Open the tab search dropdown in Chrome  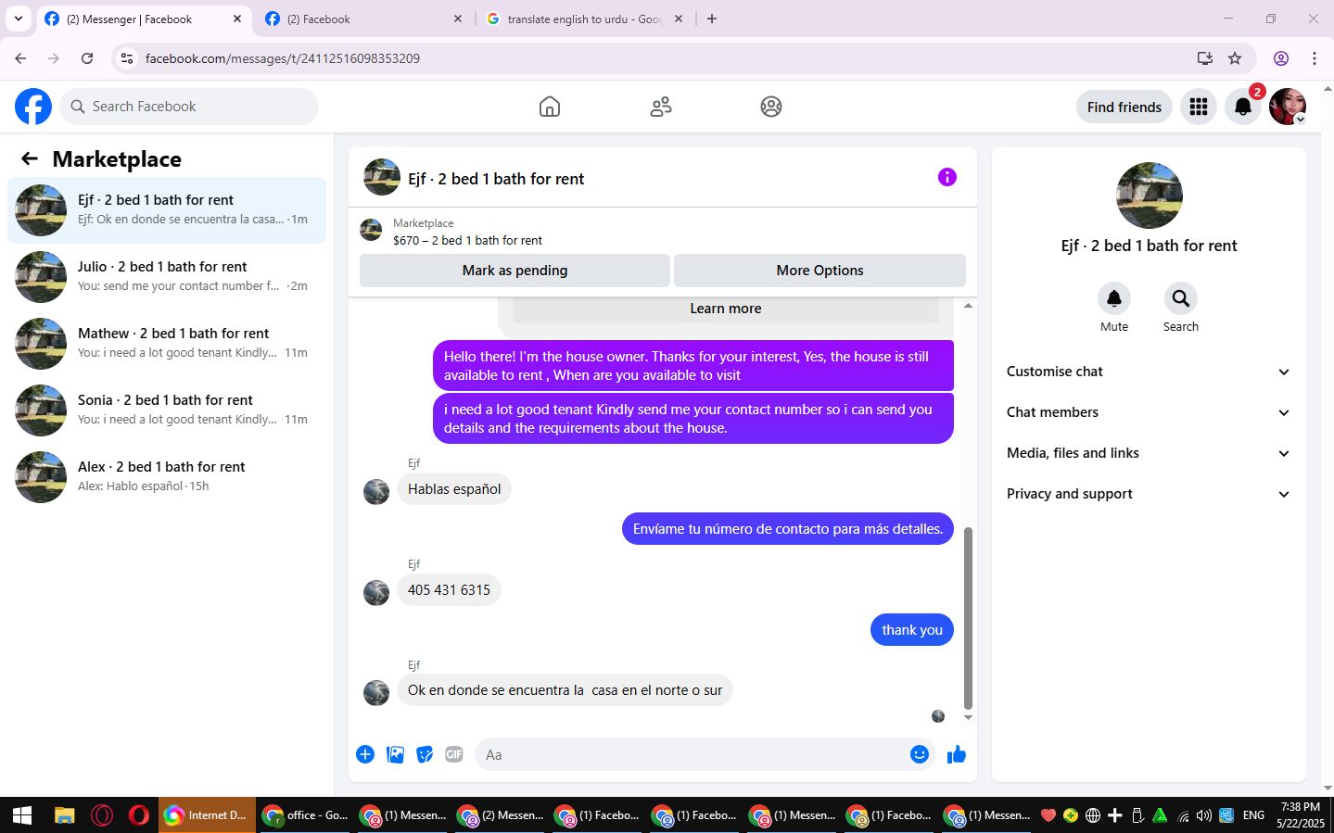[x=19, y=19]
